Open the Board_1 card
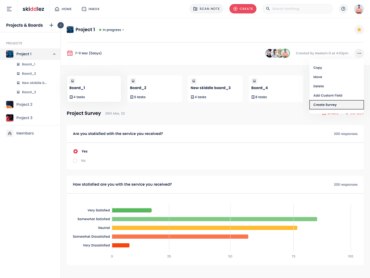The image size is (370, 278). [94, 88]
